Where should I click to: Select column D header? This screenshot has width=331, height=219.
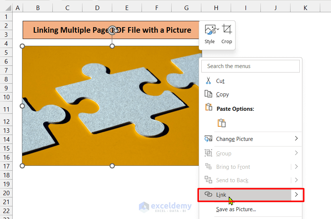(97, 8)
